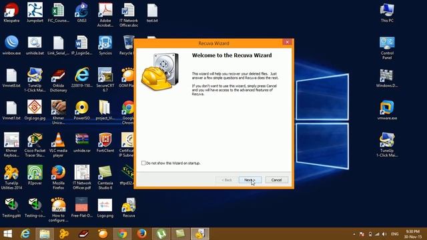Select the IT Network Officer.pdf icon
Viewport: 427px width, 240px height.
pyautogui.click(x=81, y=177)
